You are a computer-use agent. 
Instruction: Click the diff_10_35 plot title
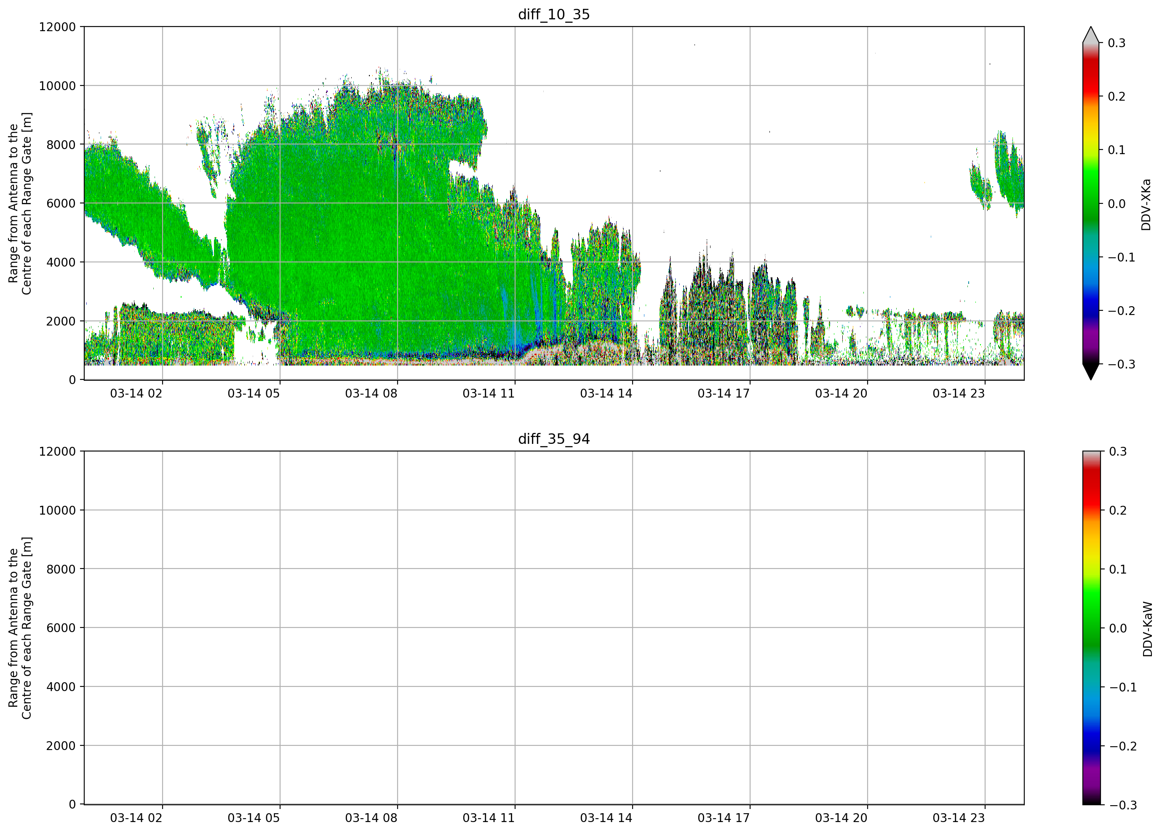pos(554,14)
